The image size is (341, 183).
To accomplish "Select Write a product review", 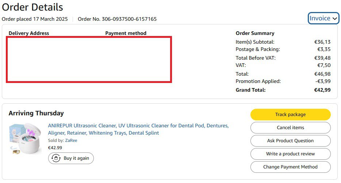I will click(290, 154).
